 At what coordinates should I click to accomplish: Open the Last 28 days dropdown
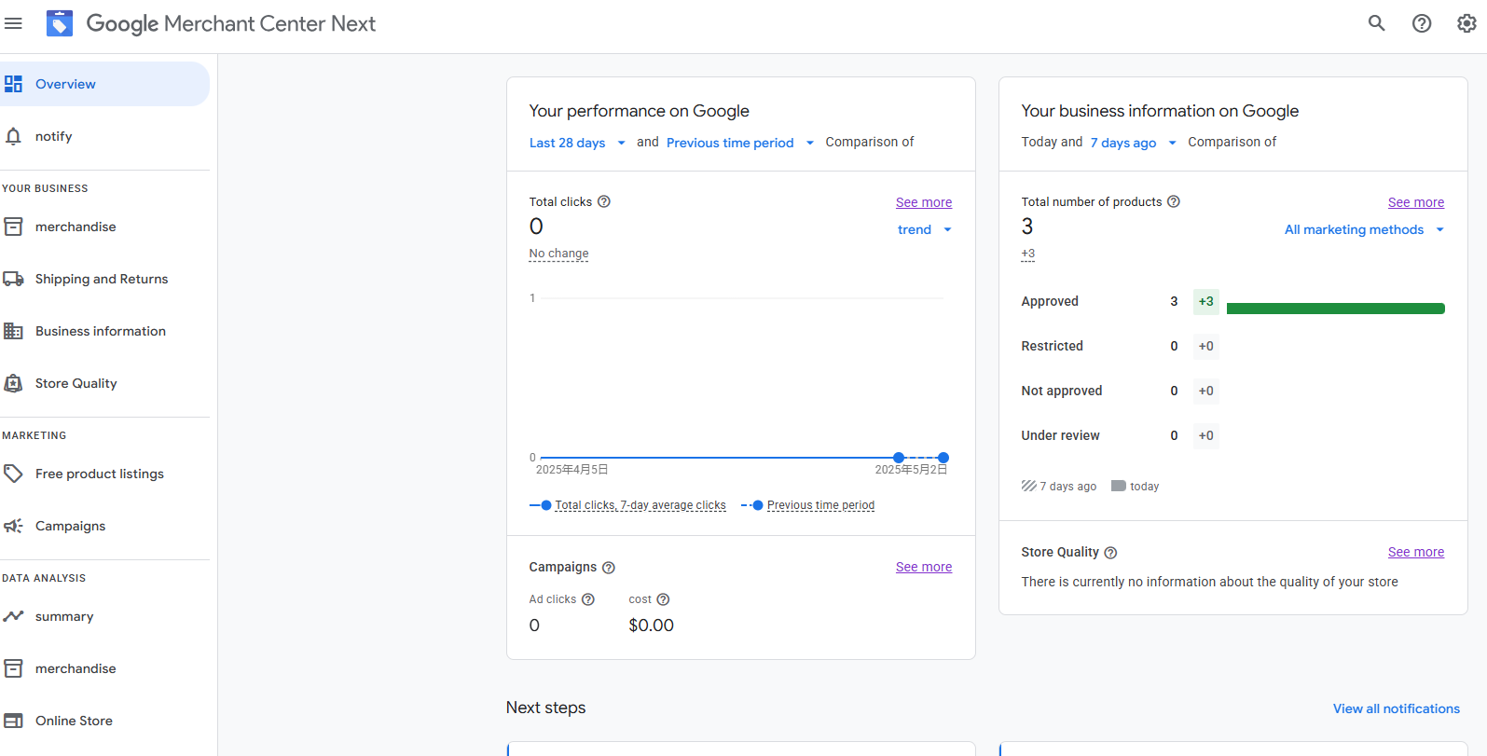click(577, 143)
